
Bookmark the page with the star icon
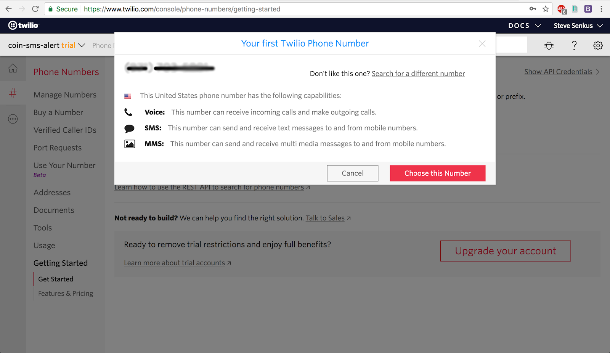point(546,9)
